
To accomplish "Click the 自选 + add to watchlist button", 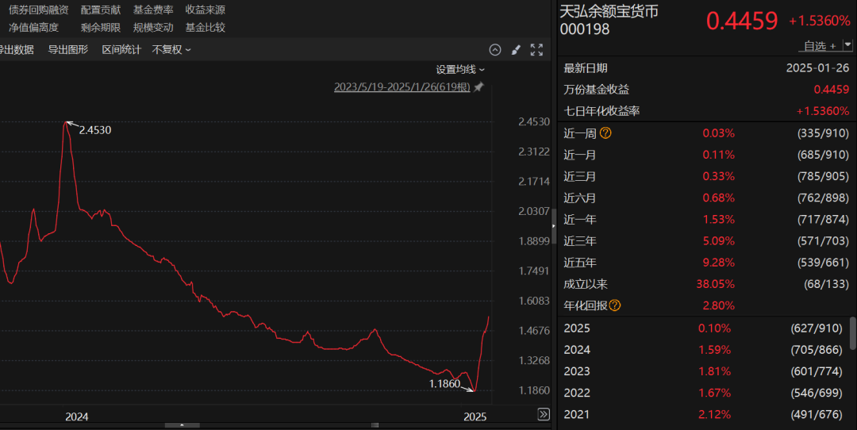I will pyautogui.click(x=820, y=46).
